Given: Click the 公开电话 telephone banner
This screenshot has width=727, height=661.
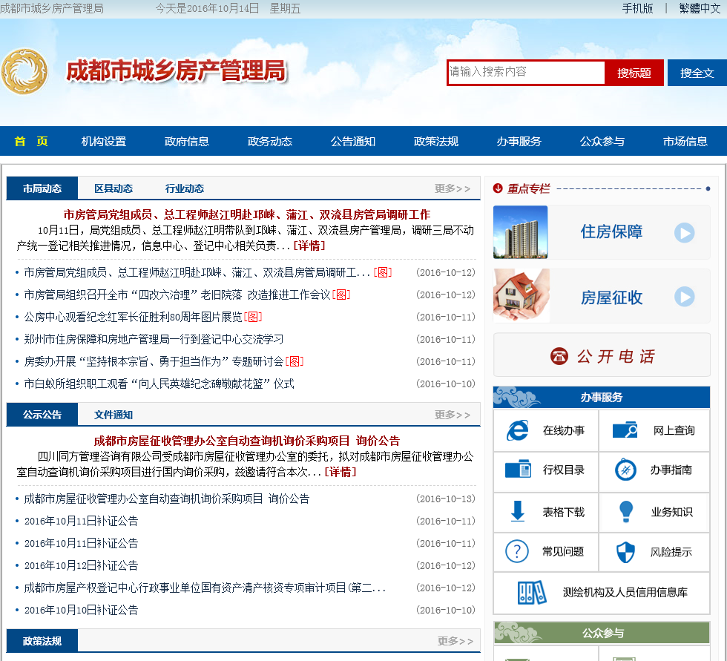Looking at the screenshot, I should click(602, 356).
